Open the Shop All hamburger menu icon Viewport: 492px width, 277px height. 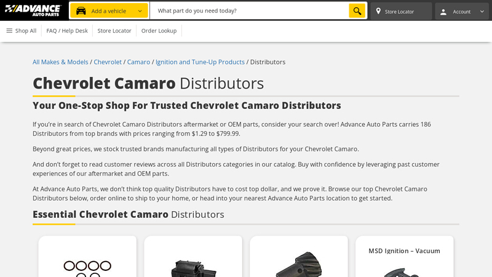point(9,30)
